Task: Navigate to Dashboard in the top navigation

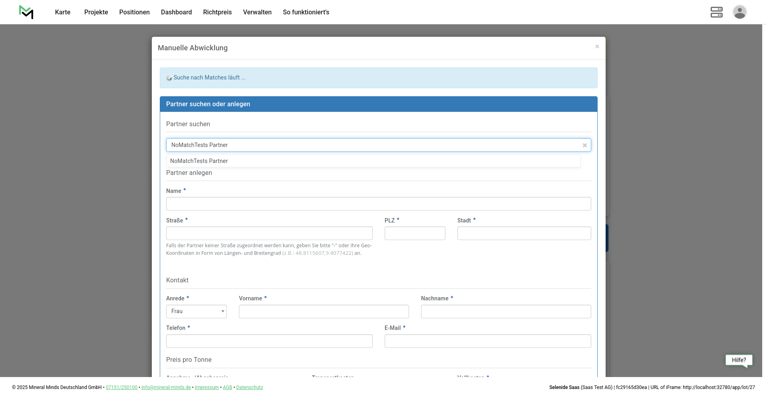Action: (176, 12)
